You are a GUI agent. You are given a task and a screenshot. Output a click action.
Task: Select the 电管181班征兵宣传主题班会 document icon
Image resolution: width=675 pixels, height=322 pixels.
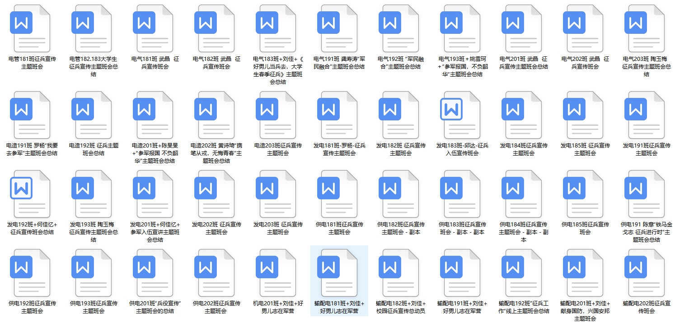tap(30, 28)
